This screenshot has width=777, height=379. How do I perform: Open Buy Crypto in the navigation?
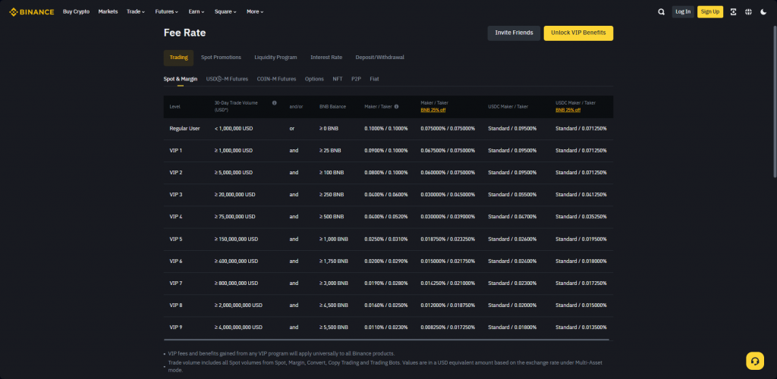77,12
